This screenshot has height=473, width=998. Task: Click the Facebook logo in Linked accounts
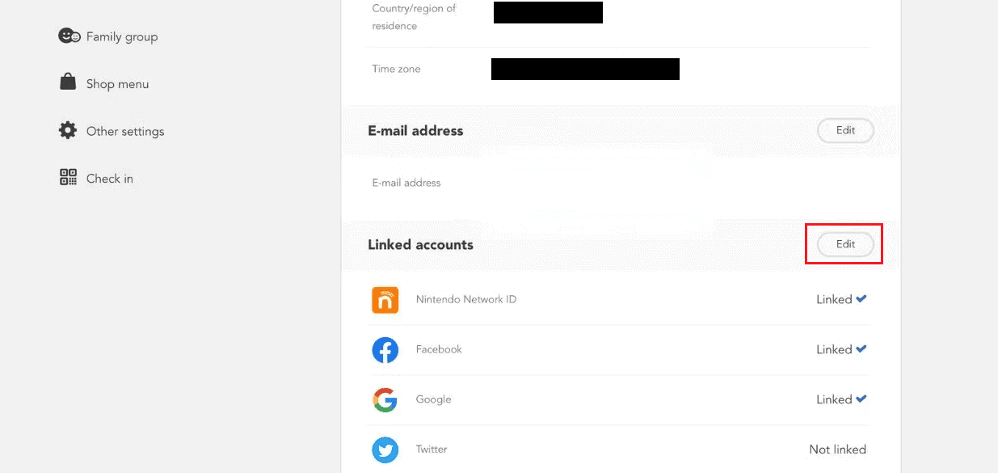[385, 349]
